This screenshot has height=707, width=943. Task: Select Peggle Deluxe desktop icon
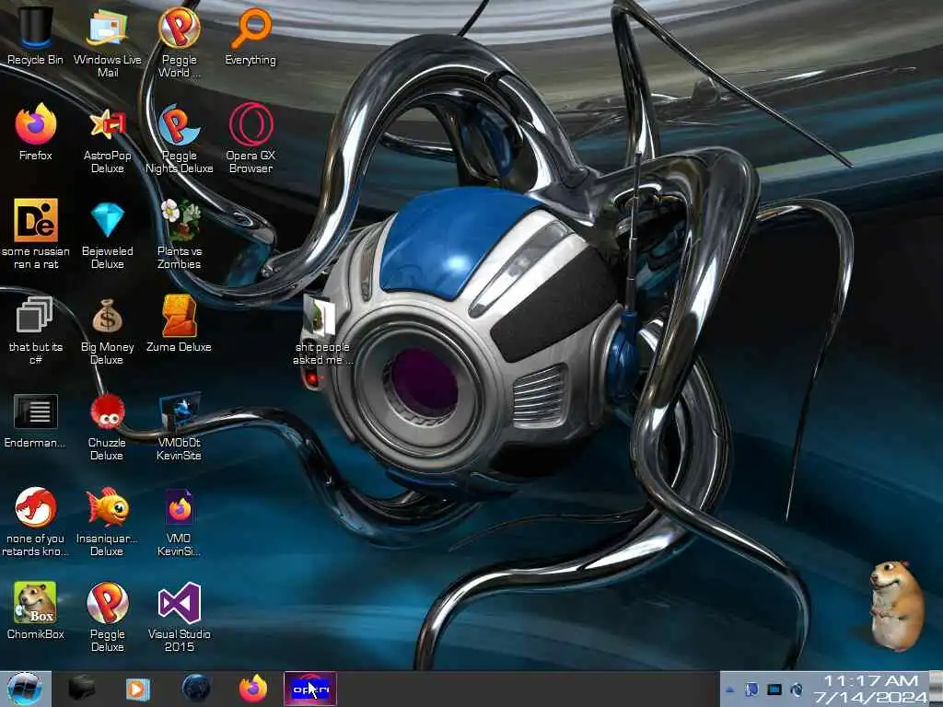[x=107, y=616]
